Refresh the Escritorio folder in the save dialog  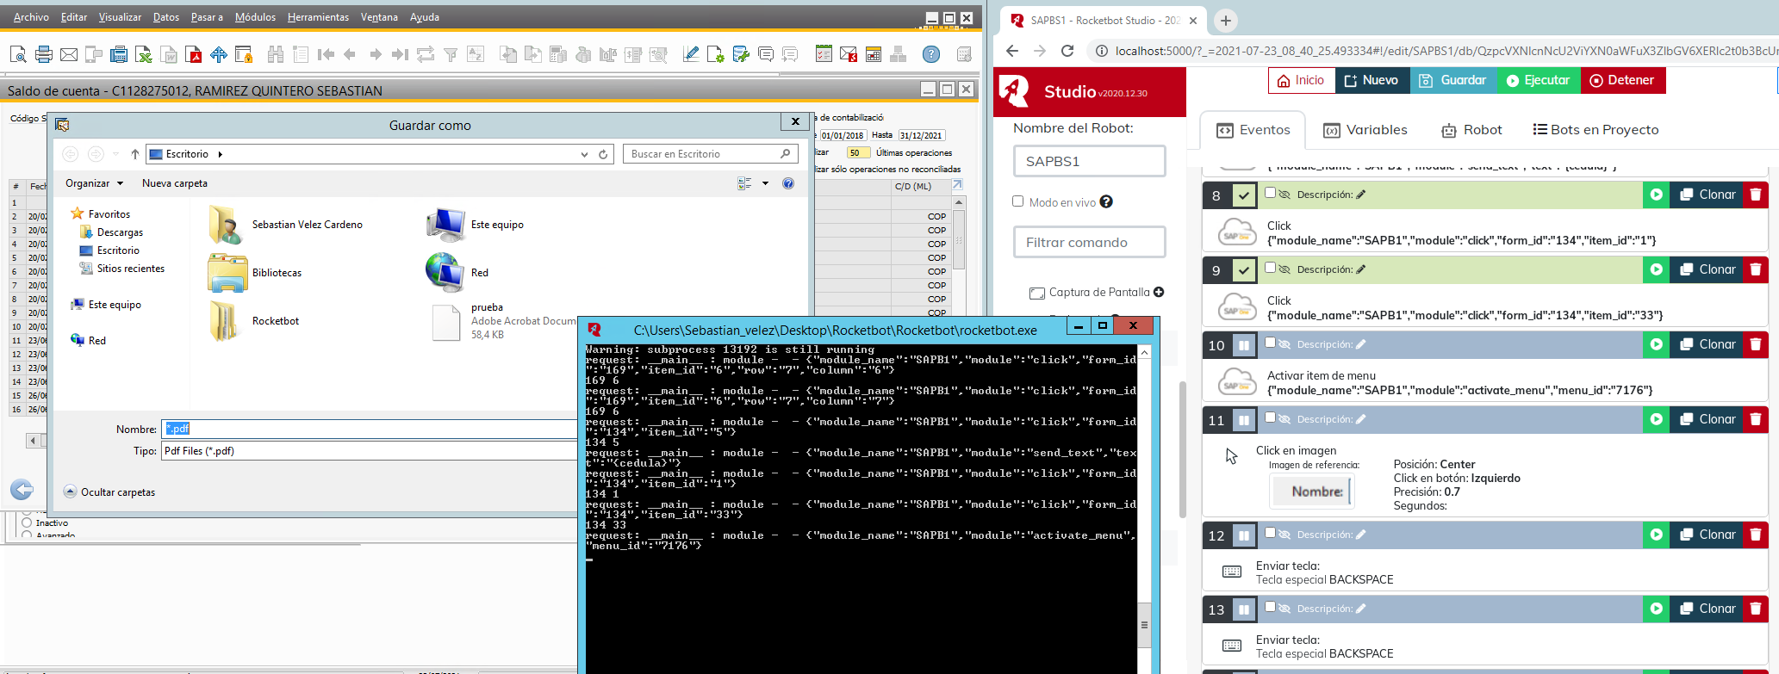[604, 154]
